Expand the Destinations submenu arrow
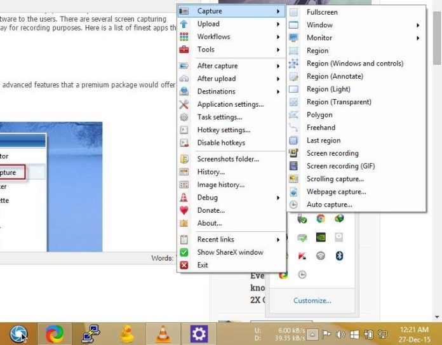 (x=278, y=91)
